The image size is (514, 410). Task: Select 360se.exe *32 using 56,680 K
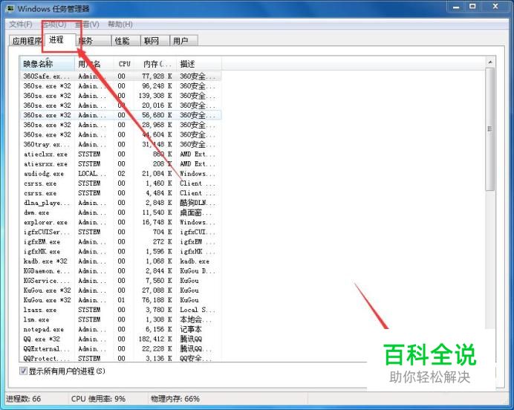[x=120, y=115]
